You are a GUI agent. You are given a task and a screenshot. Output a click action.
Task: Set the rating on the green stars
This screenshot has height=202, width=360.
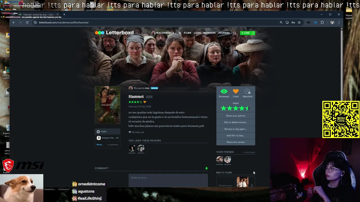[x=235, y=108]
